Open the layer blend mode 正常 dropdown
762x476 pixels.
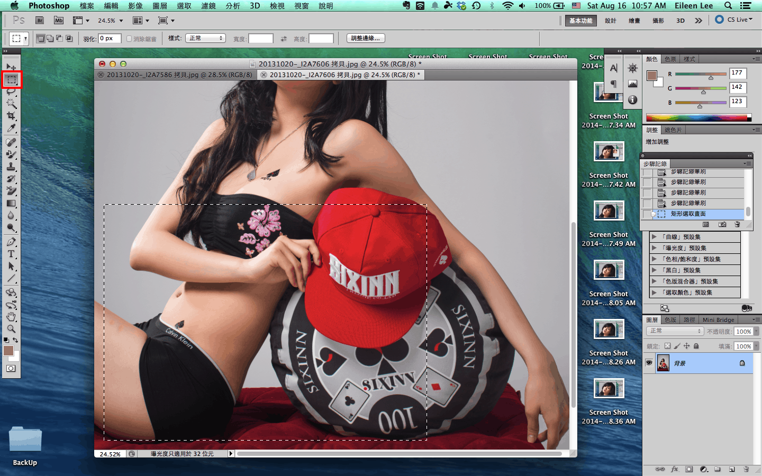pyautogui.click(x=675, y=331)
